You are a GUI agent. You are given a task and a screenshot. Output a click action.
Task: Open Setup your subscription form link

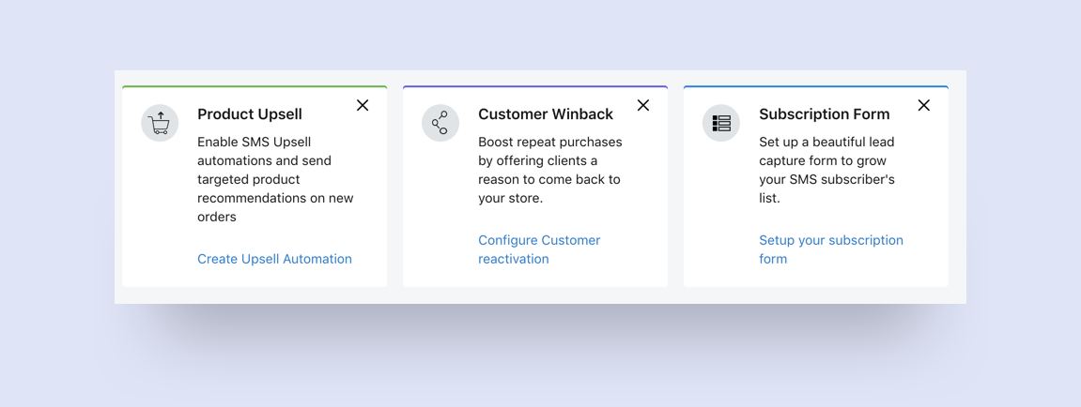pyautogui.click(x=831, y=249)
